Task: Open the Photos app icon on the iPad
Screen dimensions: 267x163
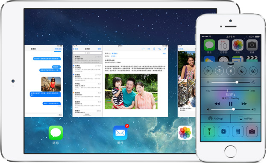Action: coord(185,133)
